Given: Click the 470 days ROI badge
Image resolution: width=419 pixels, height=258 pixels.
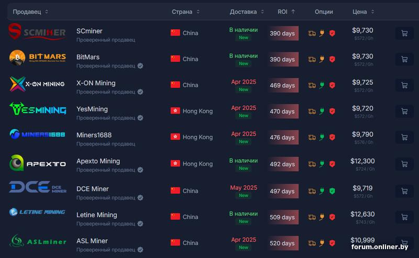Looking at the screenshot, I should (283, 111).
